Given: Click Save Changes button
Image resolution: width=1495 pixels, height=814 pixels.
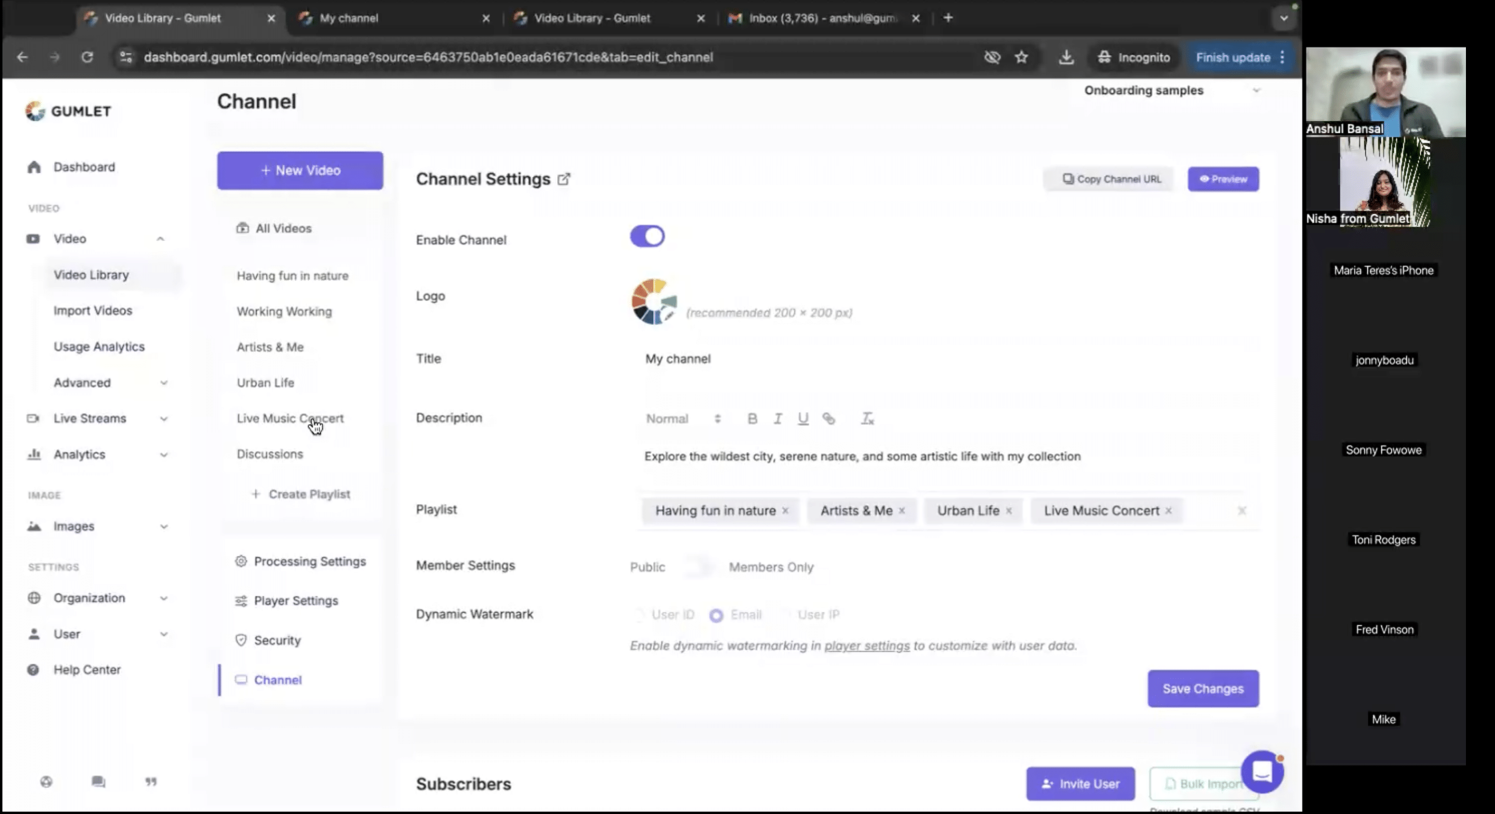Looking at the screenshot, I should [x=1202, y=689].
